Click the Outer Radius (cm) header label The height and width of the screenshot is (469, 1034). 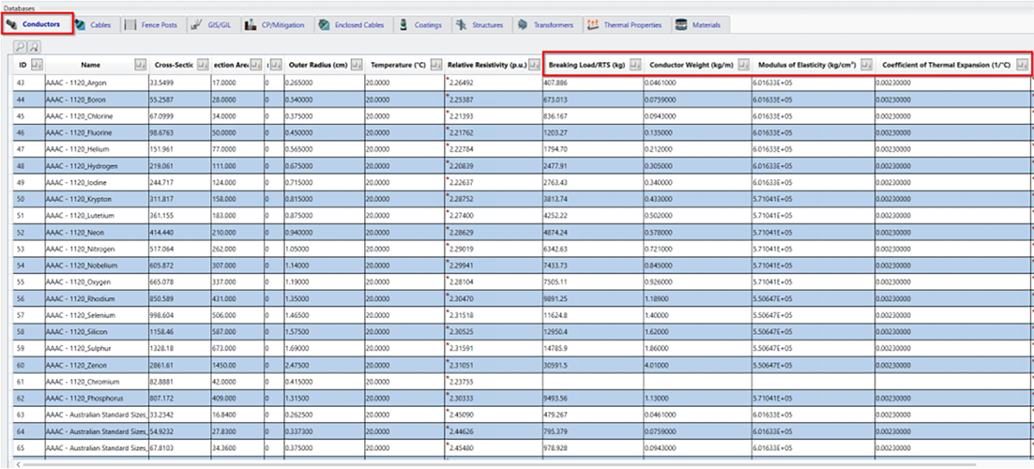click(x=318, y=65)
